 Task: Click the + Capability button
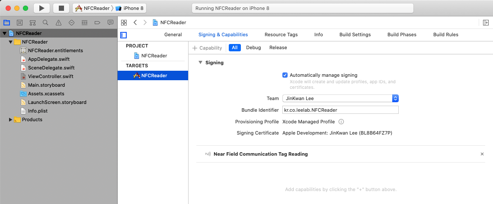point(208,48)
